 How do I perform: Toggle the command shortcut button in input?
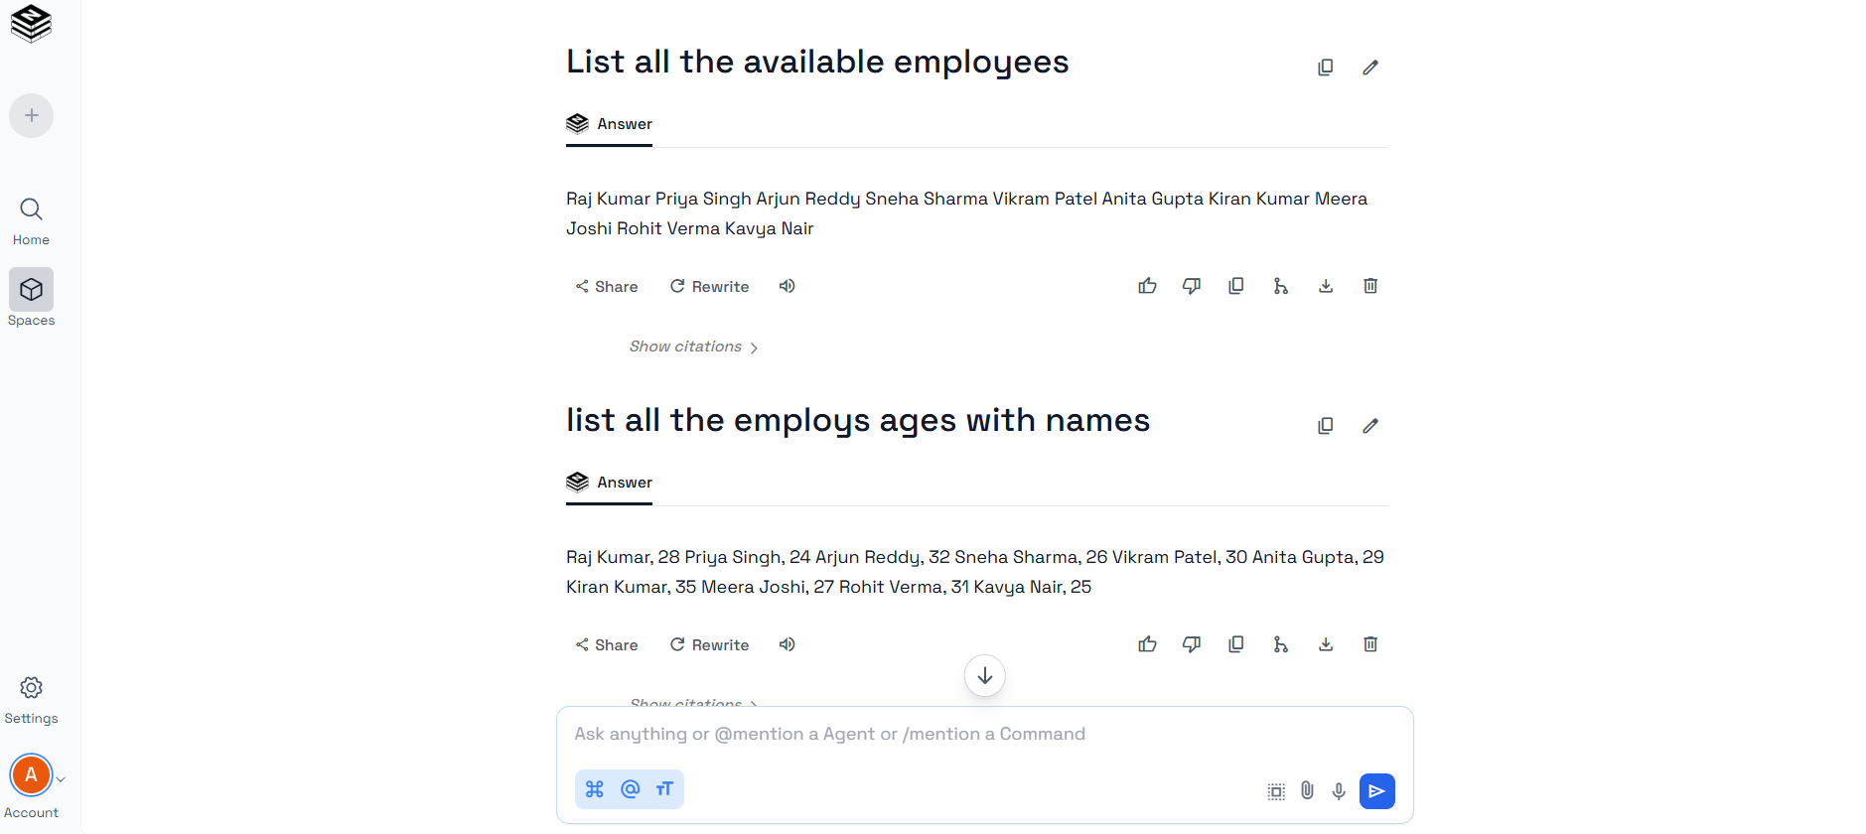pos(595,789)
